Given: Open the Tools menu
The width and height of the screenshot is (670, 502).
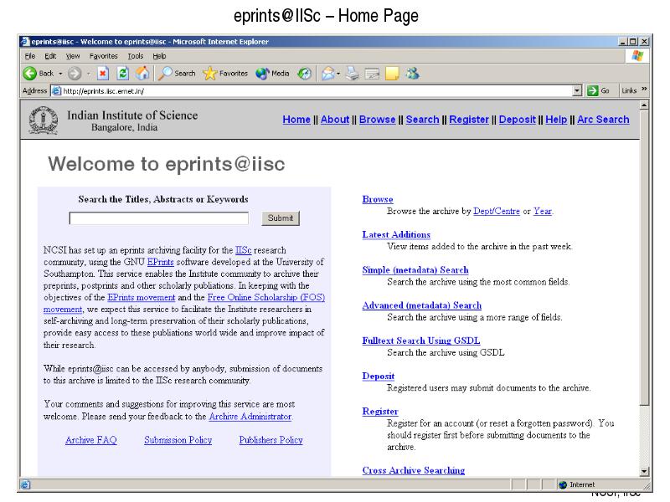Looking at the screenshot, I should pos(136,56).
